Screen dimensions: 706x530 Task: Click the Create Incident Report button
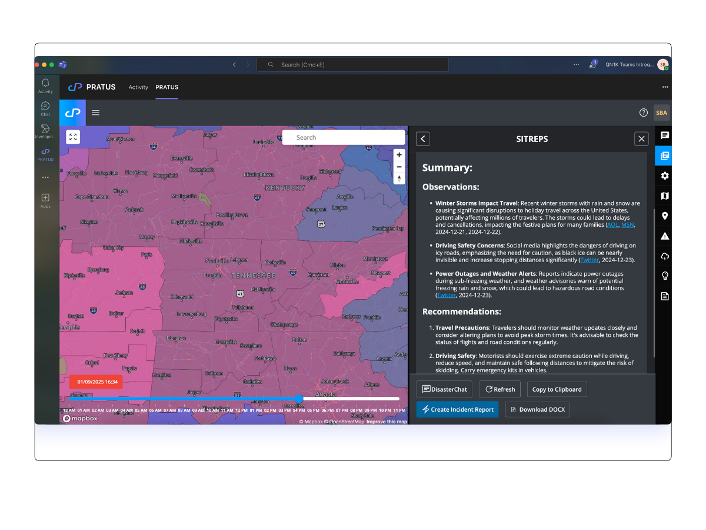coord(458,409)
